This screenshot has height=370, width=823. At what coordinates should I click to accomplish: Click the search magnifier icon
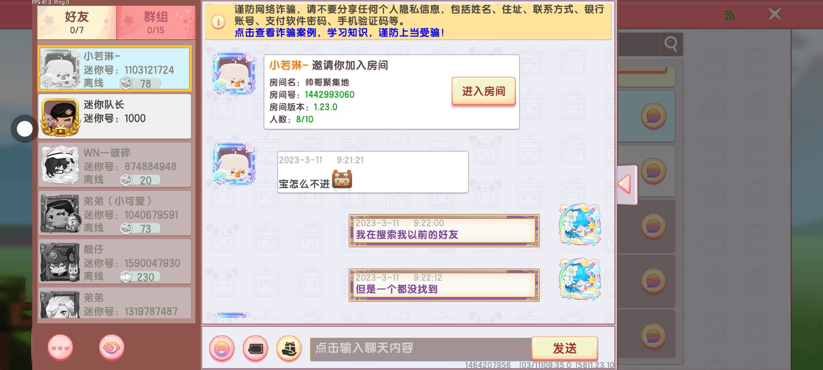(x=671, y=44)
